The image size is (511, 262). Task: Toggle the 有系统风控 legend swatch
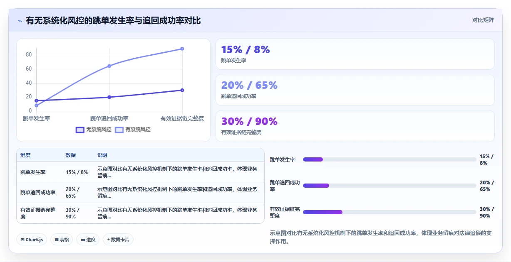[x=119, y=130]
